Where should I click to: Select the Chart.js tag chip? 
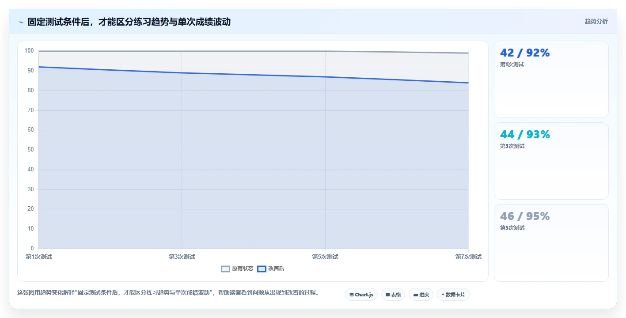(x=361, y=295)
